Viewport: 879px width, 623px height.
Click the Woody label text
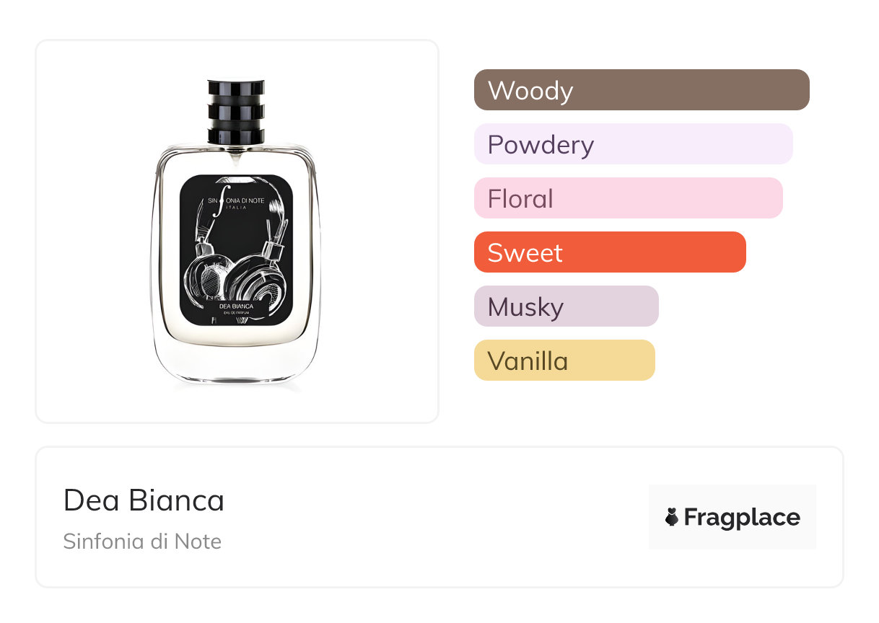tap(530, 91)
